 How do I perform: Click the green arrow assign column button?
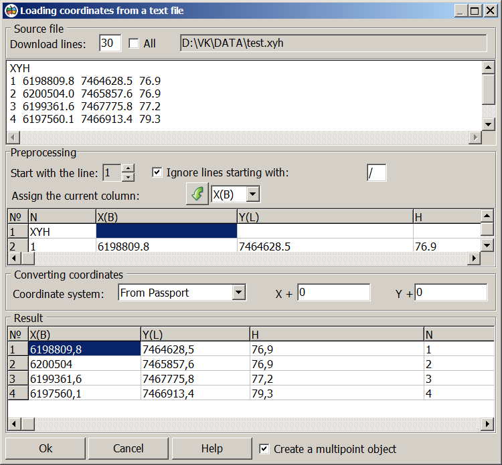pyautogui.click(x=197, y=194)
